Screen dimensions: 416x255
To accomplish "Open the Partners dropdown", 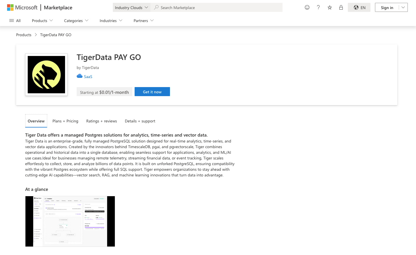I will pos(143,20).
